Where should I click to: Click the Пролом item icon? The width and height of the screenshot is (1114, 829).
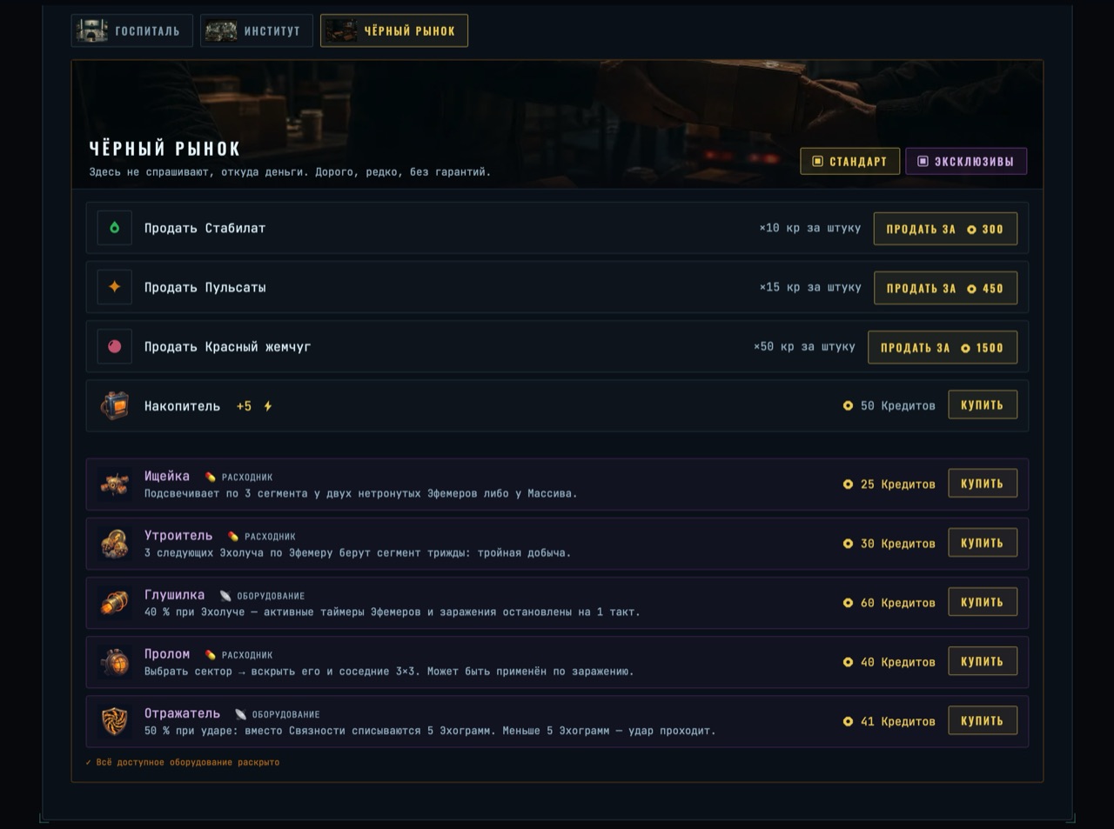[x=114, y=662]
